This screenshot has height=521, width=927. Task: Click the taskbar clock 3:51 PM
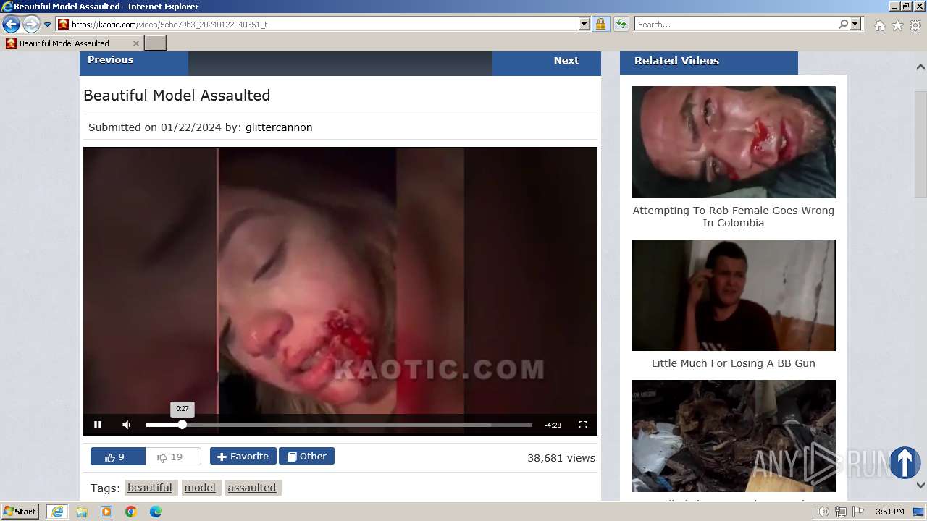pos(889,512)
